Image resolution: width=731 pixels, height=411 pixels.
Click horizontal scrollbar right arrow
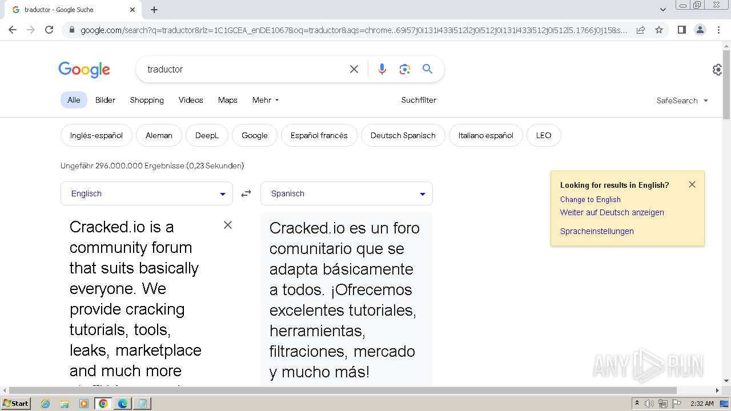[x=717, y=390]
